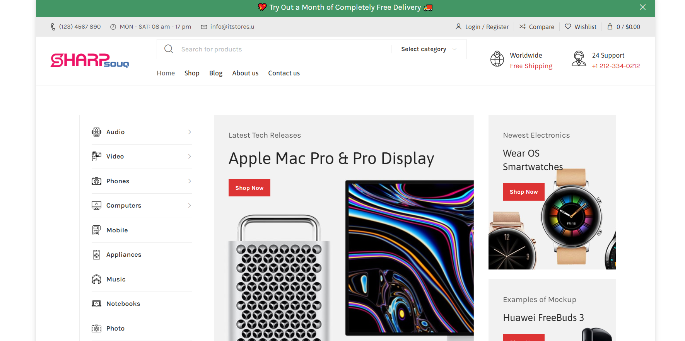Viewport: 685px width, 341px height.
Task: Click the Compare arrows icon
Action: (x=522, y=27)
